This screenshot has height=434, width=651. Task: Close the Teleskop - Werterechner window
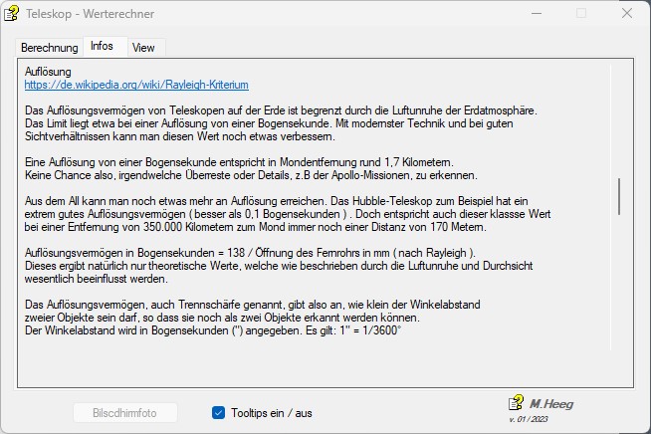pyautogui.click(x=627, y=13)
